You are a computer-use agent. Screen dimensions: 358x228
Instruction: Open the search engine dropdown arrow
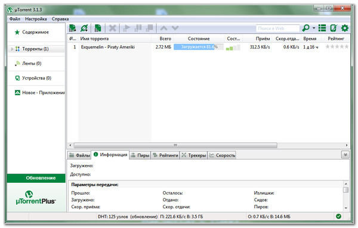pyautogui.click(x=314, y=28)
